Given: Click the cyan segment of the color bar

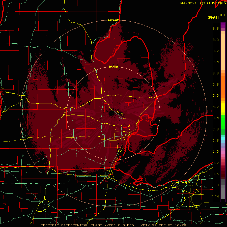Looking at the screenshot, I should [x=223, y=139].
